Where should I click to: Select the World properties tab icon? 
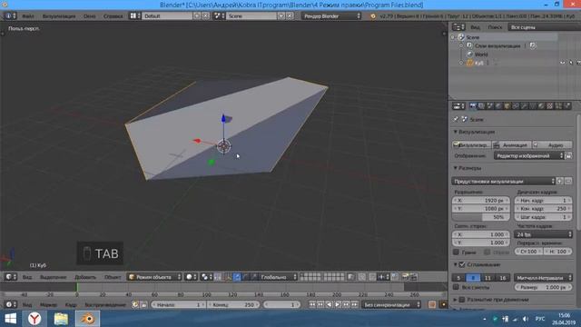point(498,106)
